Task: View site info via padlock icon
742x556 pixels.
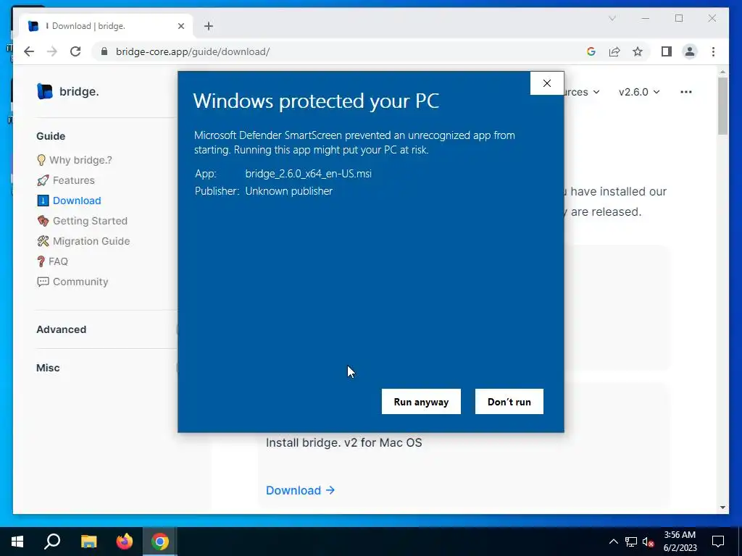Action: pos(104,51)
